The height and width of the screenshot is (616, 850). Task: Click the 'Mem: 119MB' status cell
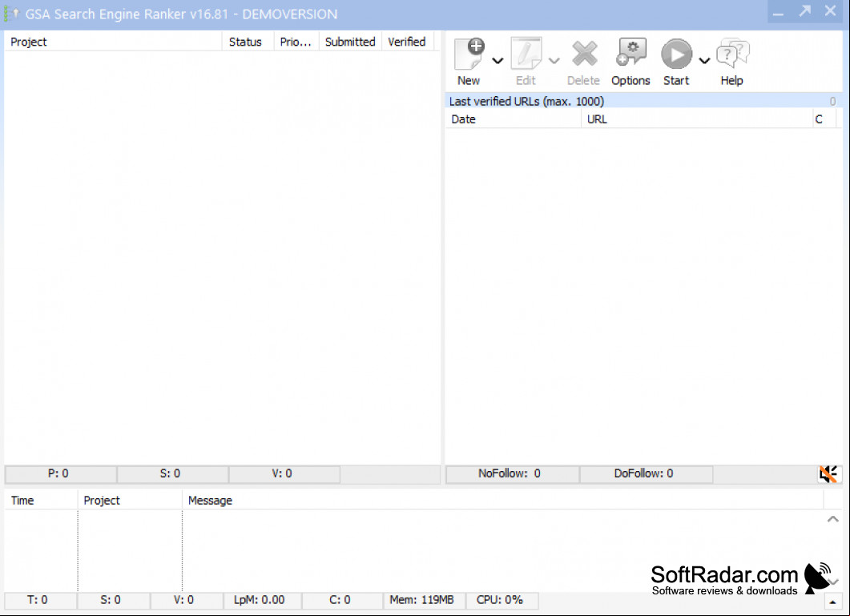(424, 600)
